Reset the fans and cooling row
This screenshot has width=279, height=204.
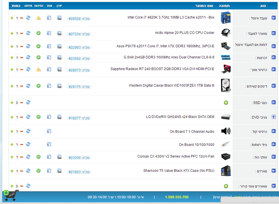[28, 186]
